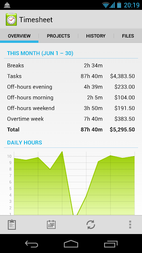Viewport: 142px width, 253px height.
Task: Switch to the History tab
Action: pyautogui.click(x=96, y=36)
